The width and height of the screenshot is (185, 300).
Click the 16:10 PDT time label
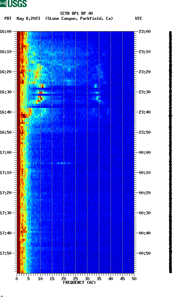coord(6,52)
